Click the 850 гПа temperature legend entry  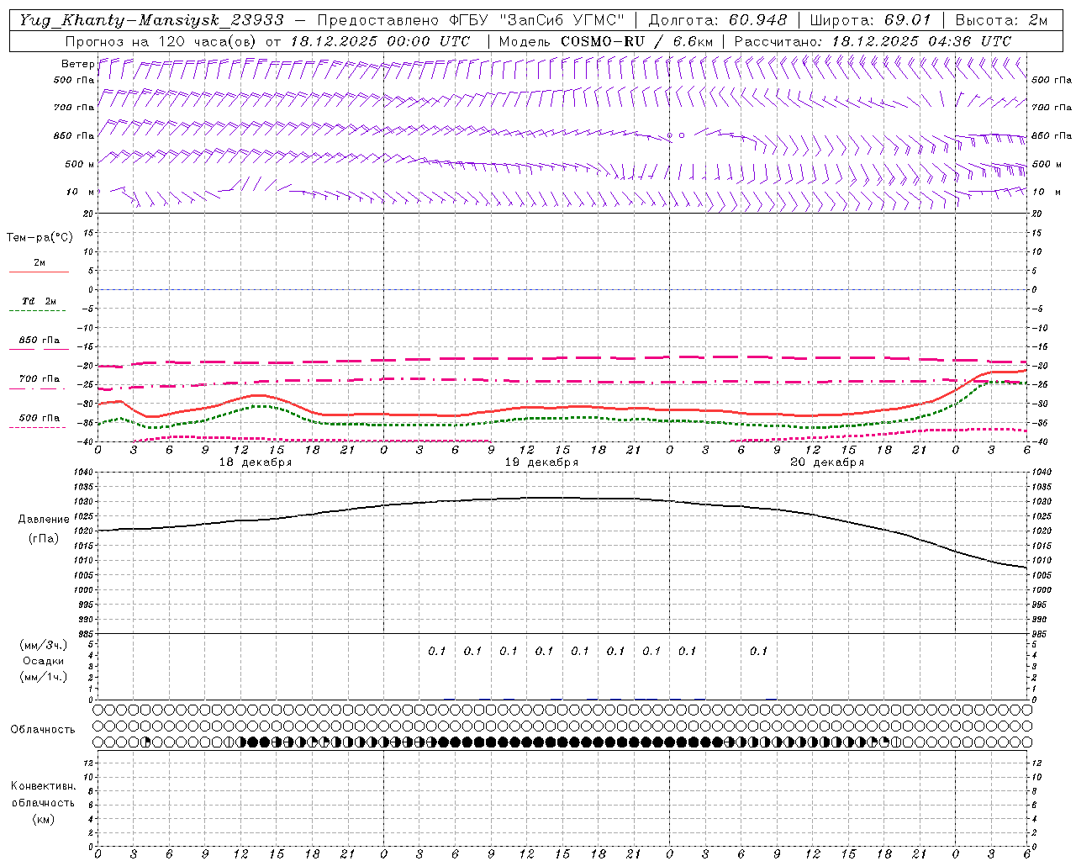[x=40, y=341]
